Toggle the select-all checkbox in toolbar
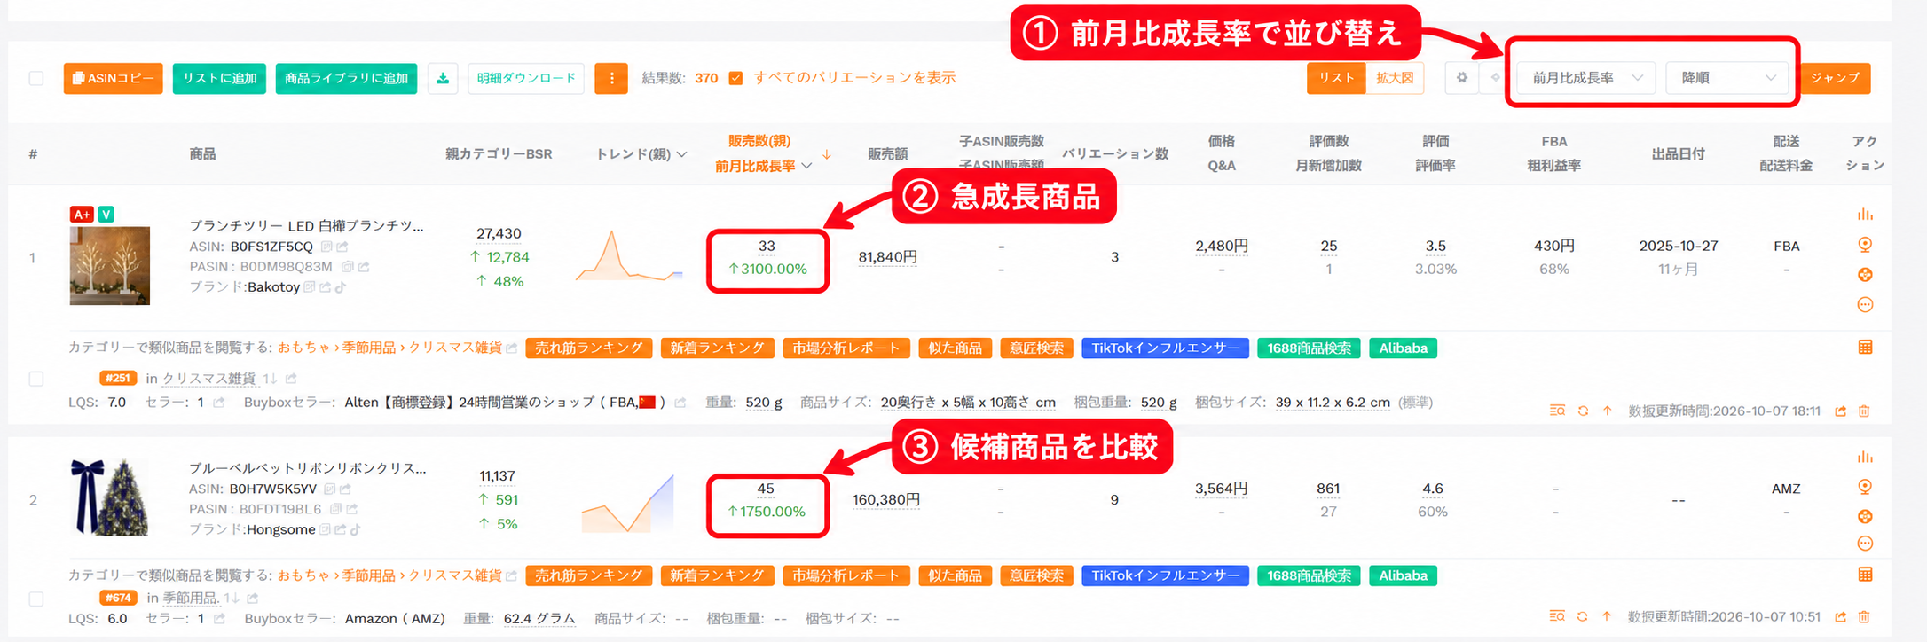 click(x=36, y=78)
